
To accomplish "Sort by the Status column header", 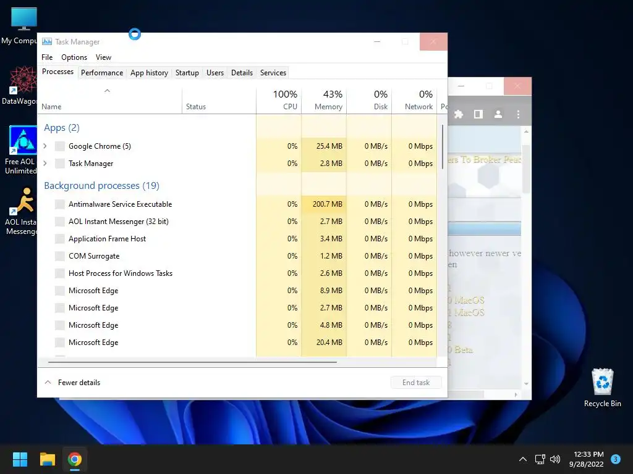I will (219, 100).
